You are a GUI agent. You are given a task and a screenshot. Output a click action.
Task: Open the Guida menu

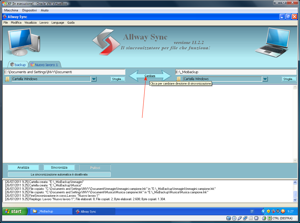71,23
